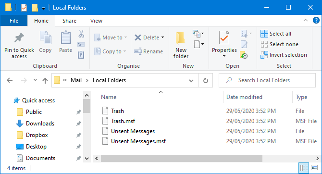Go up one folder level with up arrow
This screenshot has height=174, width=322.
[45, 80]
